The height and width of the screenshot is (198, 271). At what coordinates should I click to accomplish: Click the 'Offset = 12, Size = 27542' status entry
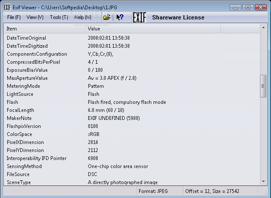tap(212, 191)
